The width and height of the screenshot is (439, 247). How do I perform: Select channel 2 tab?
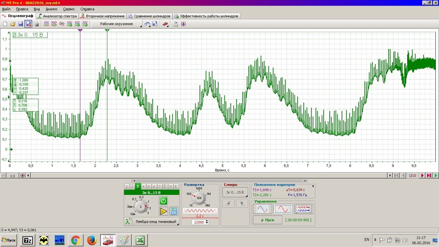click(132, 187)
